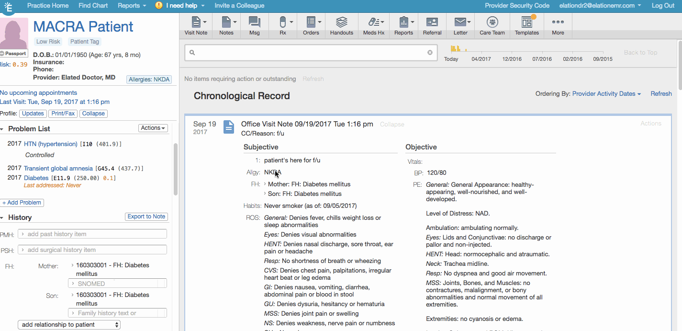Open elationdr2 account dropdown
682x331 pixels.
(600, 6)
